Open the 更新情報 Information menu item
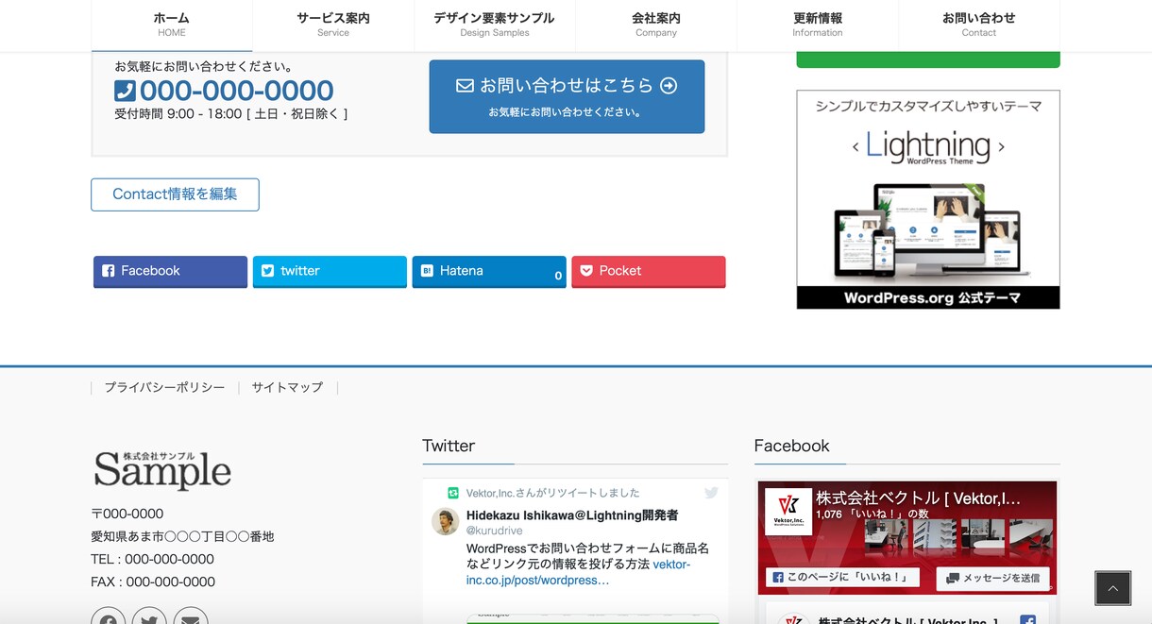 click(818, 25)
